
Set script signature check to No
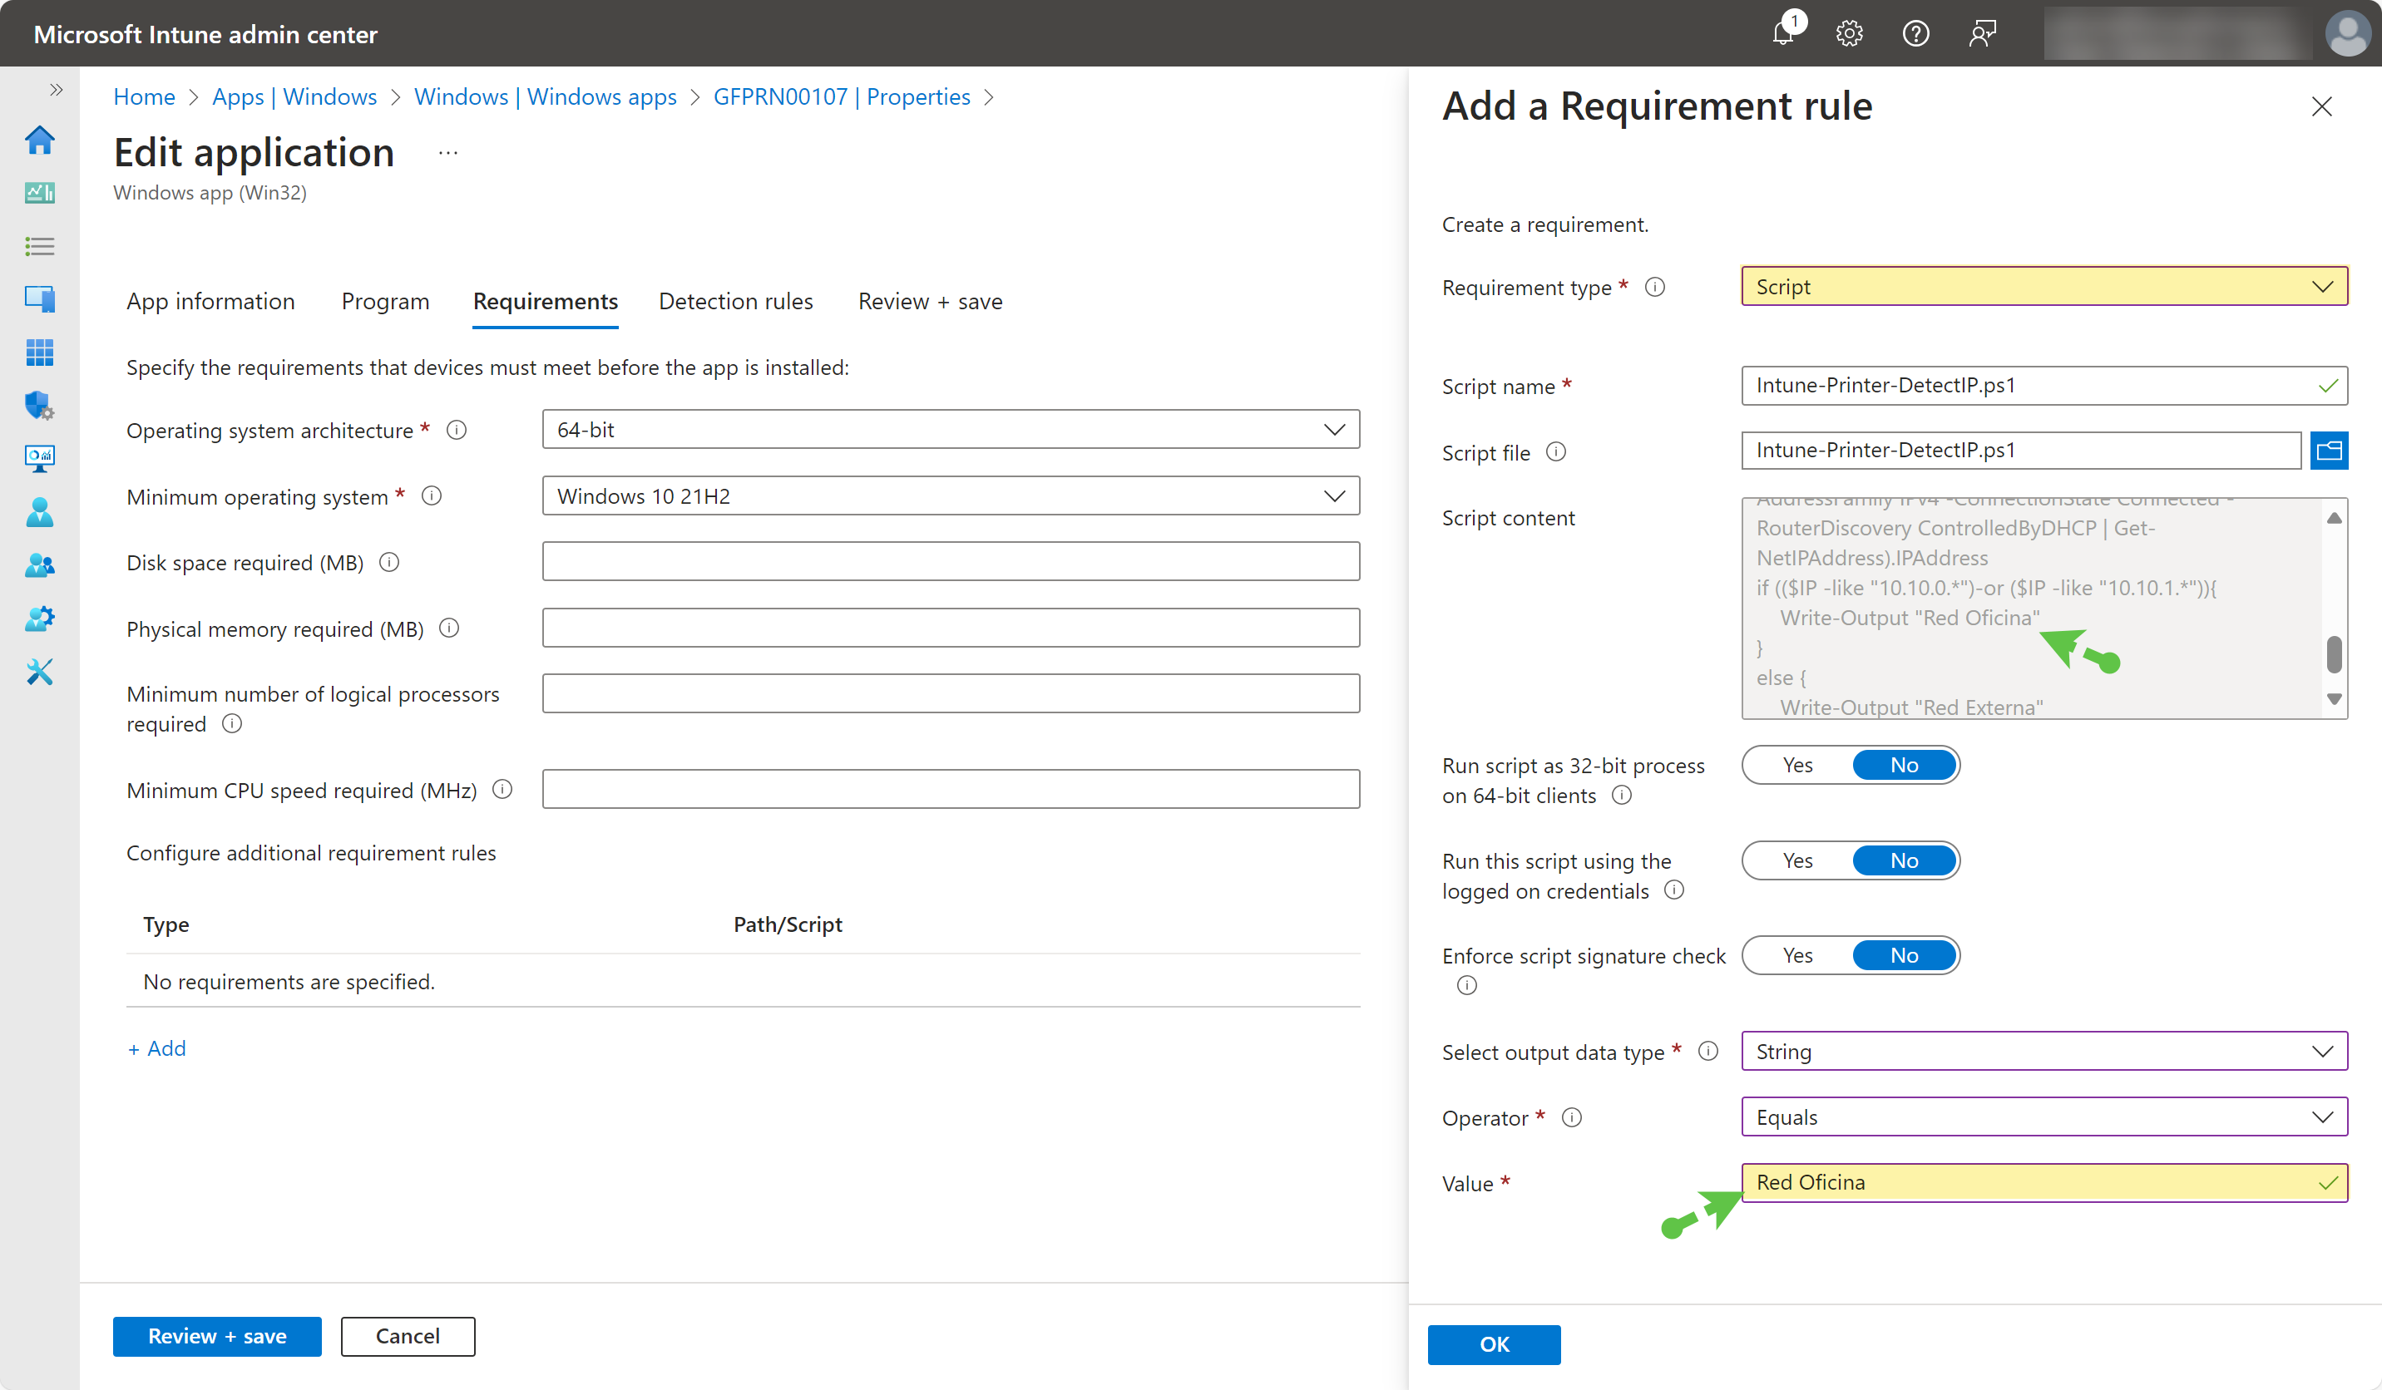click(x=1904, y=955)
